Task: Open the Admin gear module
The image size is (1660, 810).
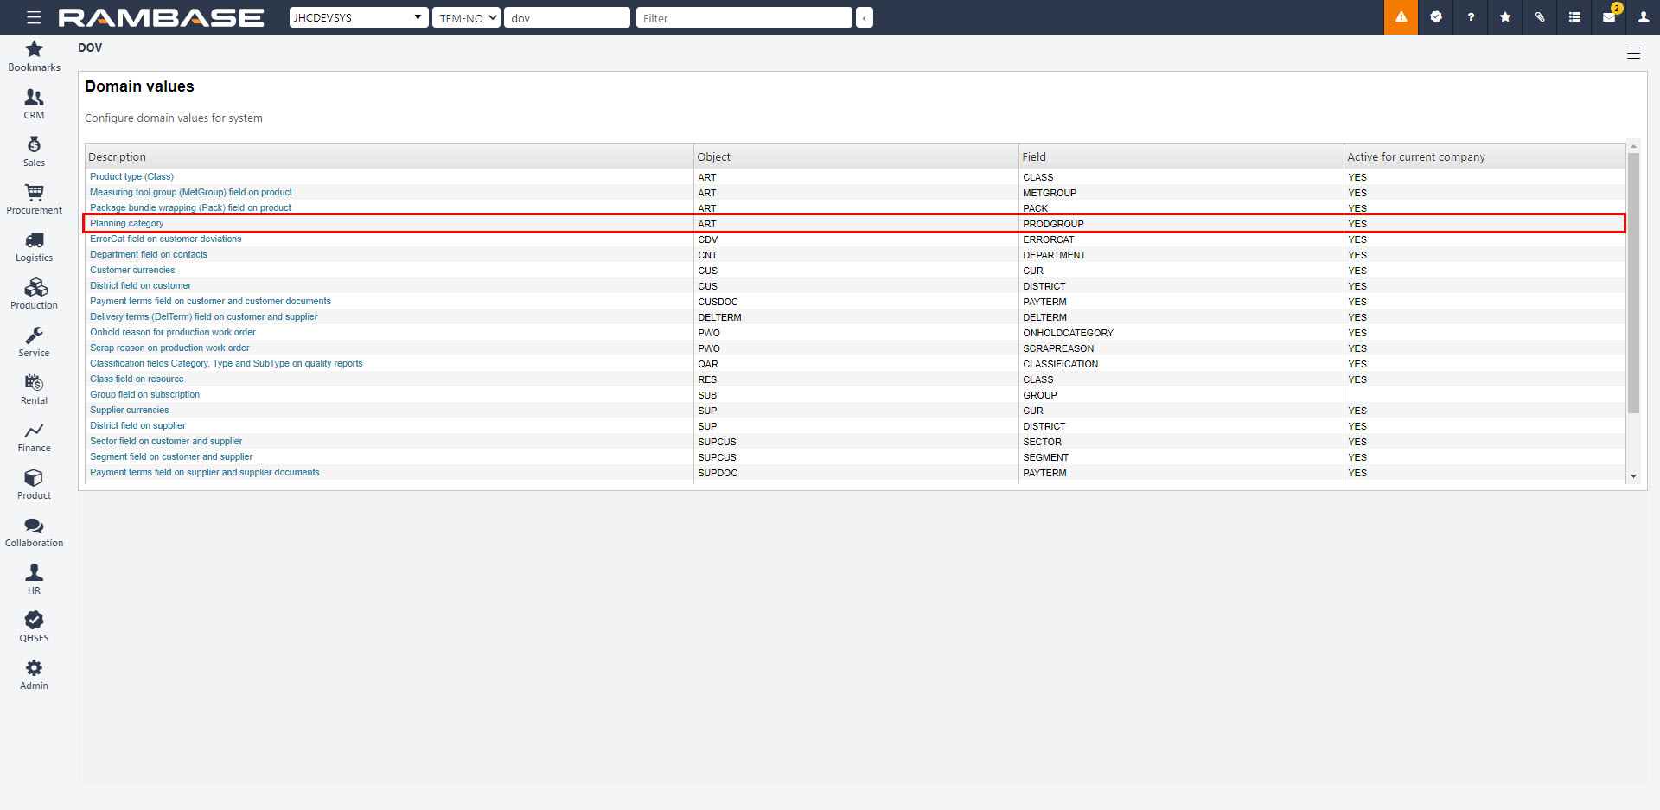Action: tap(34, 674)
